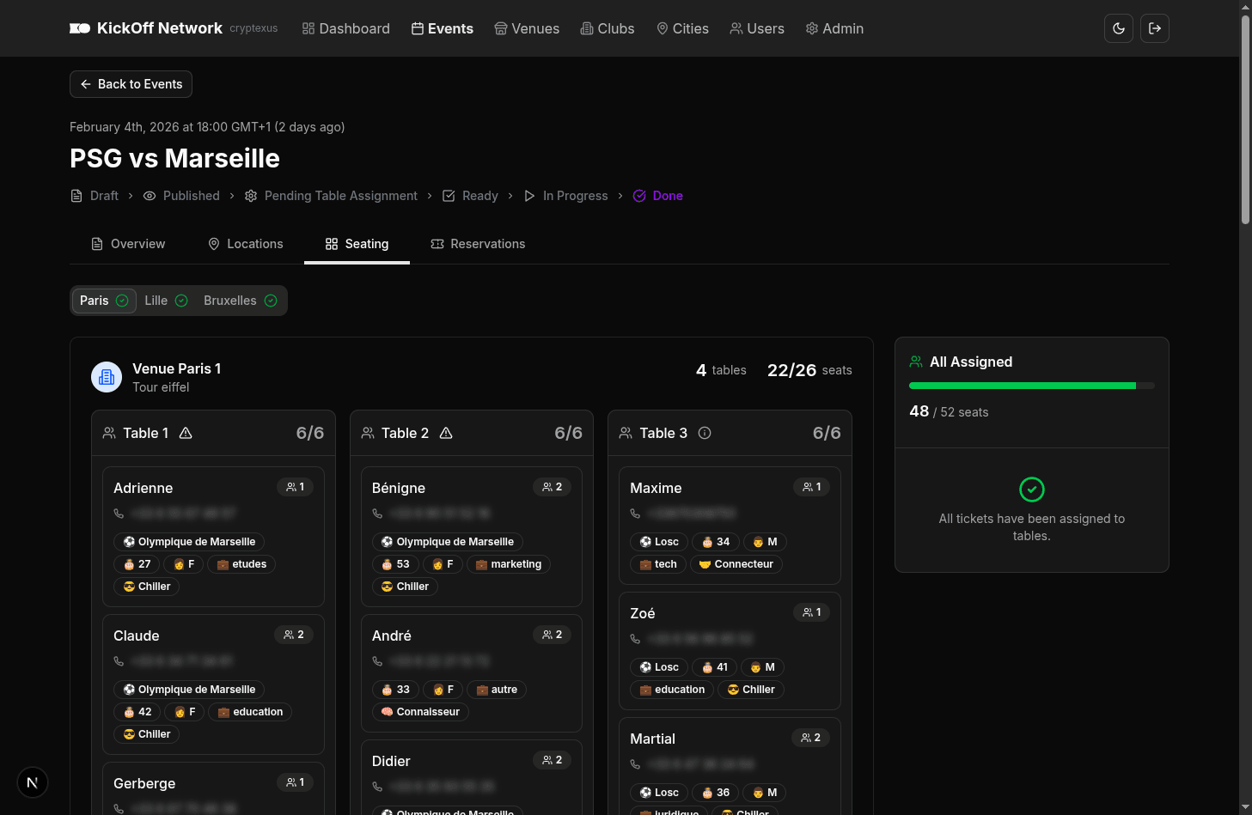
Task: Toggle dark mode with the moon icon
Action: 1119,28
